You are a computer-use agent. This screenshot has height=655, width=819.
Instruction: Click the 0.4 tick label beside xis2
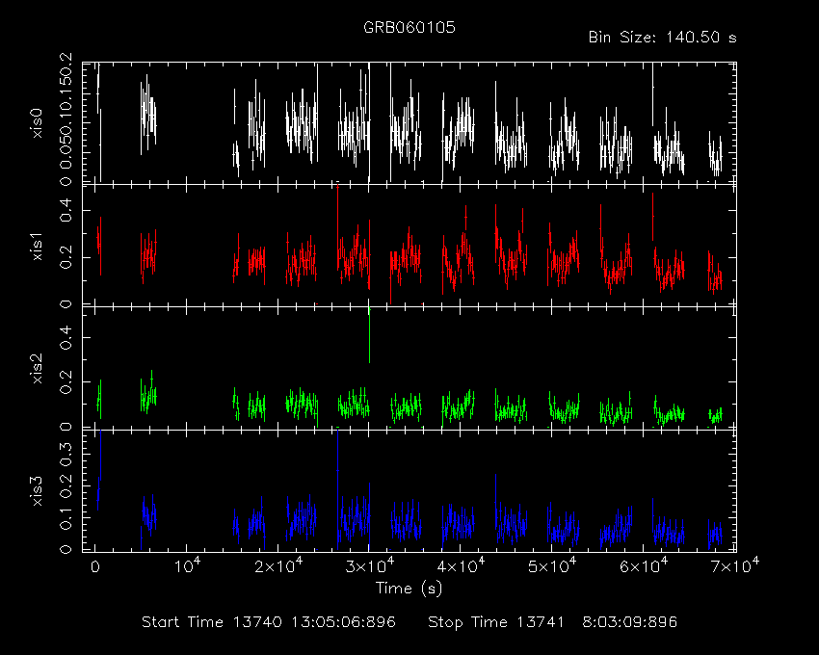66,337
